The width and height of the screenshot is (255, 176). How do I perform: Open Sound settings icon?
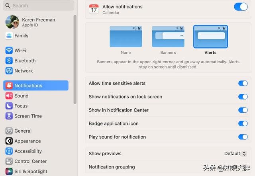pos(9,96)
